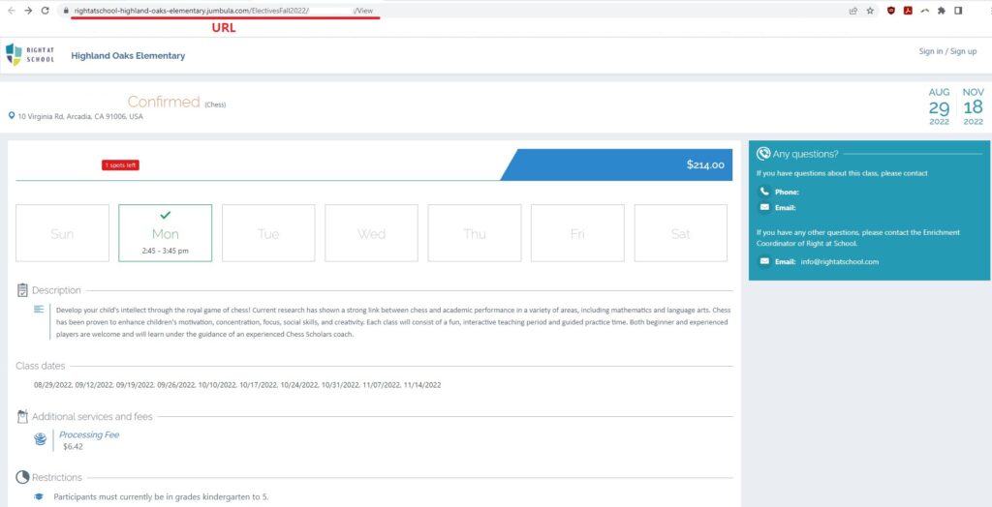This screenshot has width=992, height=507.
Task: Open the browser extensions puzzle icon
Action: [x=941, y=11]
